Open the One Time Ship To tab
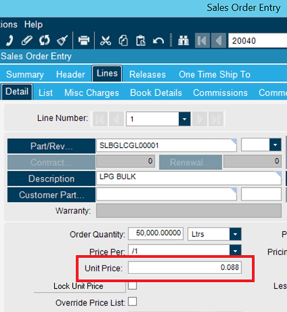Viewport: 287px width, 312px height. click(x=215, y=74)
